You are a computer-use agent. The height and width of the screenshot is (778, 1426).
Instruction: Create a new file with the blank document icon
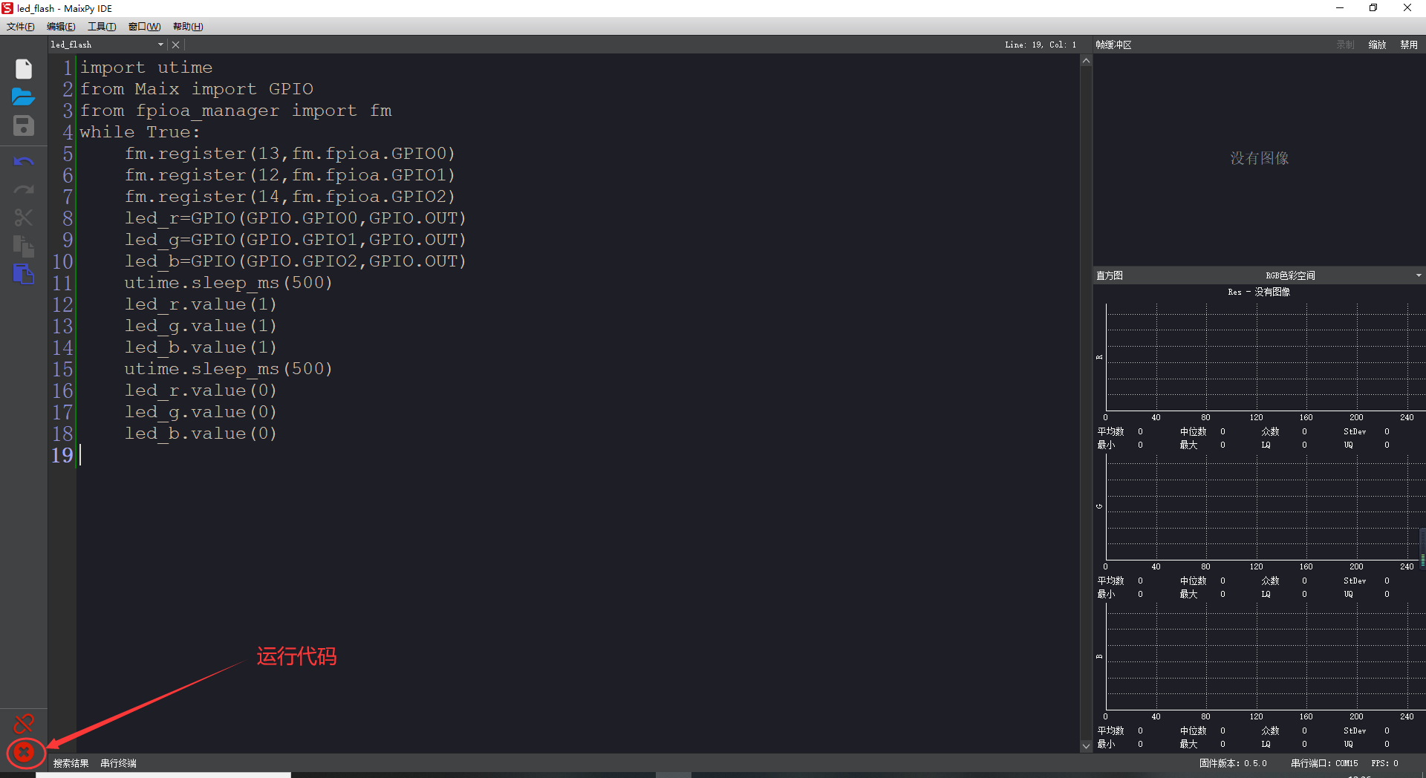point(24,69)
